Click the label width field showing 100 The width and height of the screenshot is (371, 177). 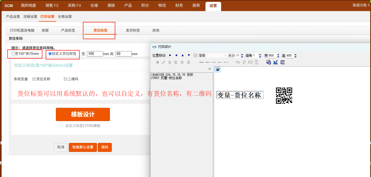[95, 54]
